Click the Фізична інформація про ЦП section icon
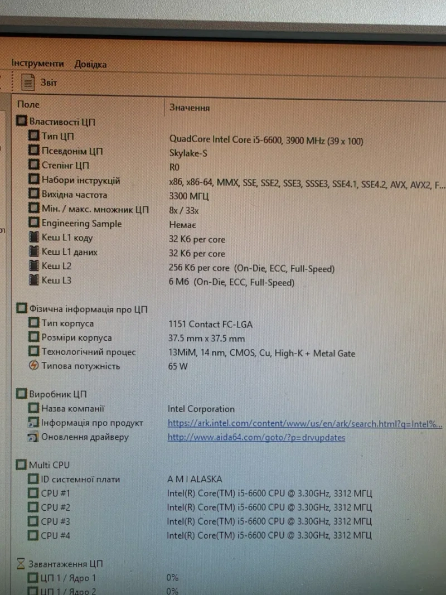 pos(22,308)
